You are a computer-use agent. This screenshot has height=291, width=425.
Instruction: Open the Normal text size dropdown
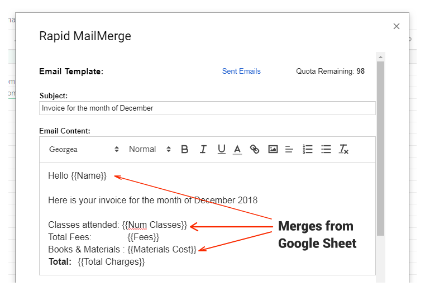[x=150, y=149]
